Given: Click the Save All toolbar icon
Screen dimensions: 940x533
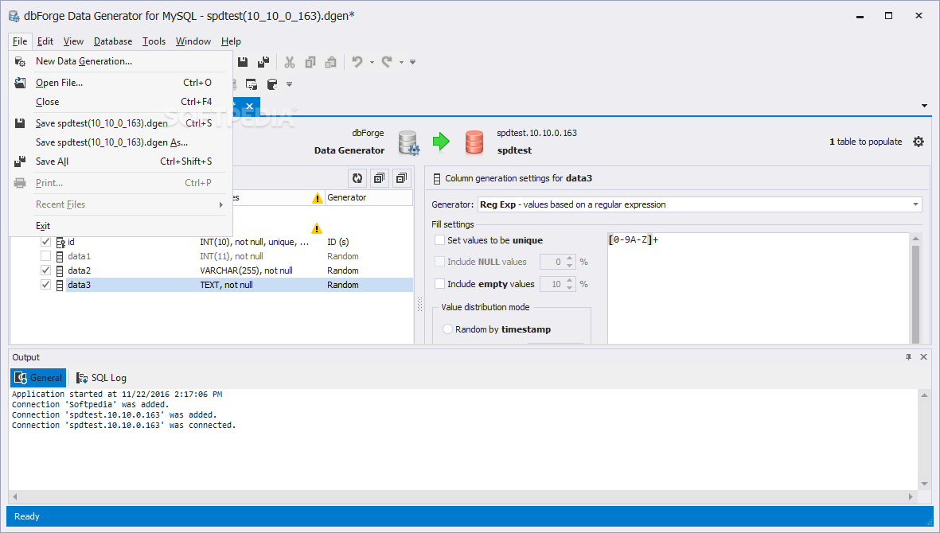Looking at the screenshot, I should click(263, 62).
